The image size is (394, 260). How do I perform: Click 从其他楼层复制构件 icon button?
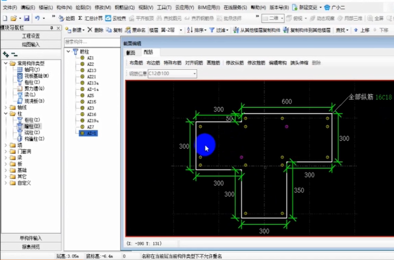pyautogui.click(x=236, y=30)
